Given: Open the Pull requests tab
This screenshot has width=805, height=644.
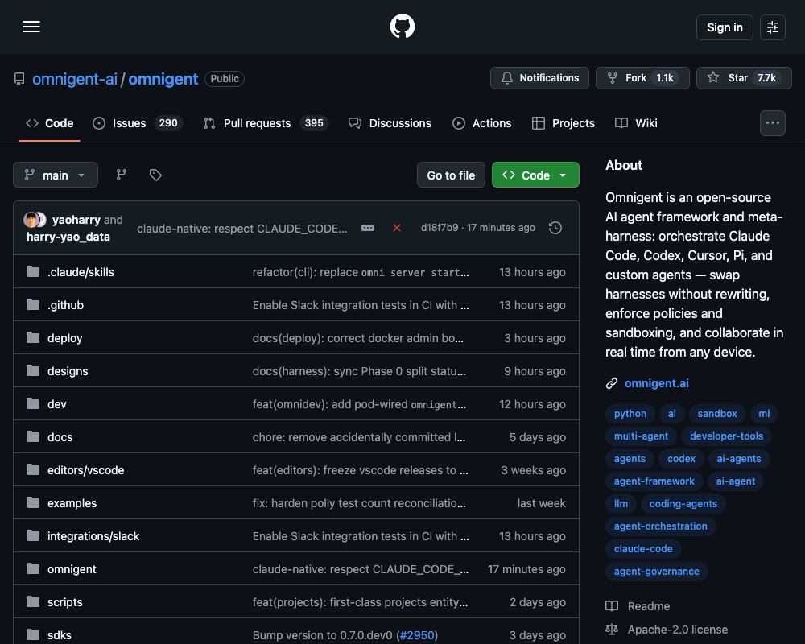Looking at the screenshot, I should coord(266,123).
